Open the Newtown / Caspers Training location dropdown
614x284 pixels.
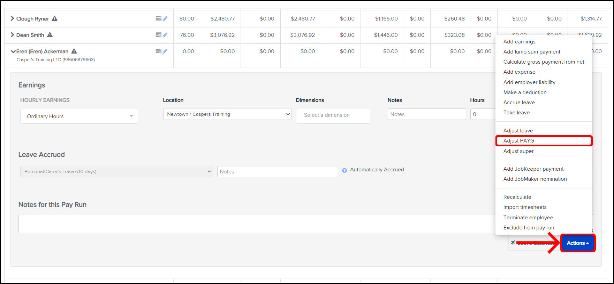click(227, 114)
